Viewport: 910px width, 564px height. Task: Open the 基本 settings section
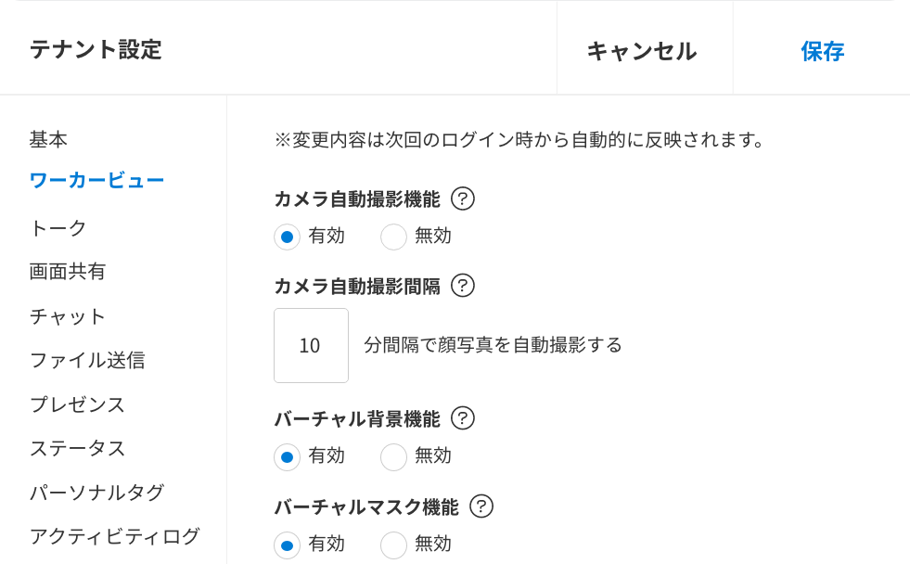48,140
